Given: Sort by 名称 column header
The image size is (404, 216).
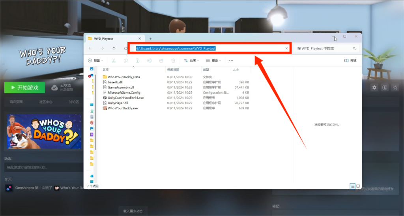Looking at the screenshot, I should click(105, 70).
